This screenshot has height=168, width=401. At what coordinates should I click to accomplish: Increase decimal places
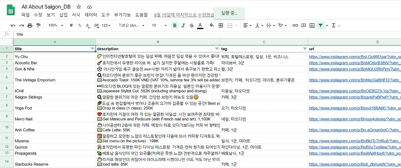[x=96, y=25]
